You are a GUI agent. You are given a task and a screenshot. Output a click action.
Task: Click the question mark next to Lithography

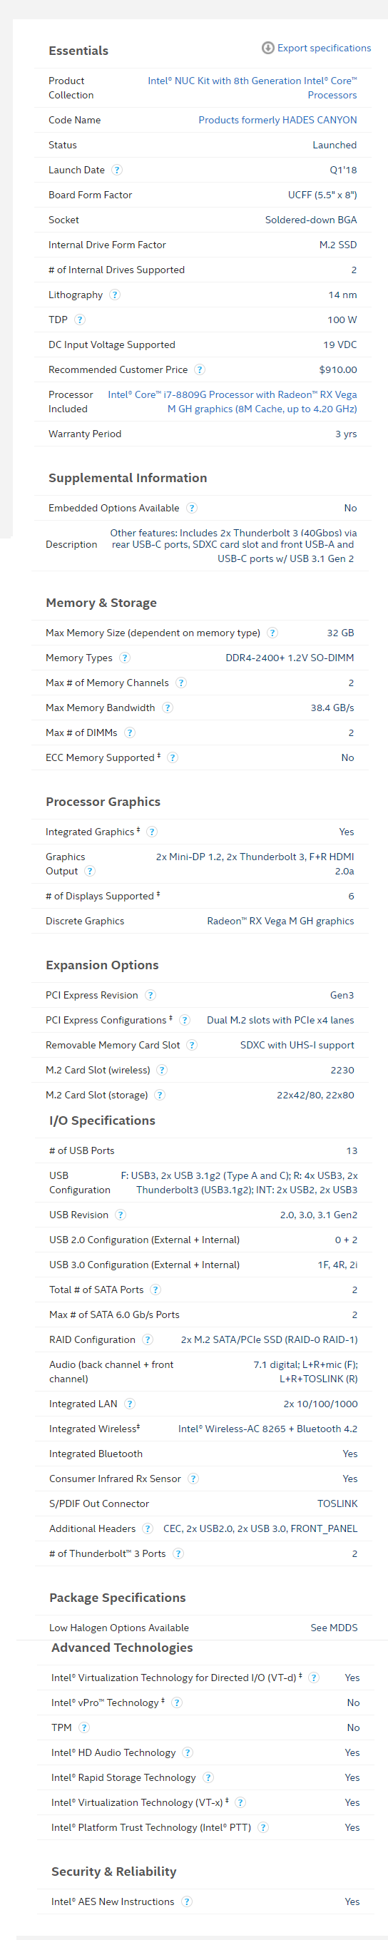(116, 295)
